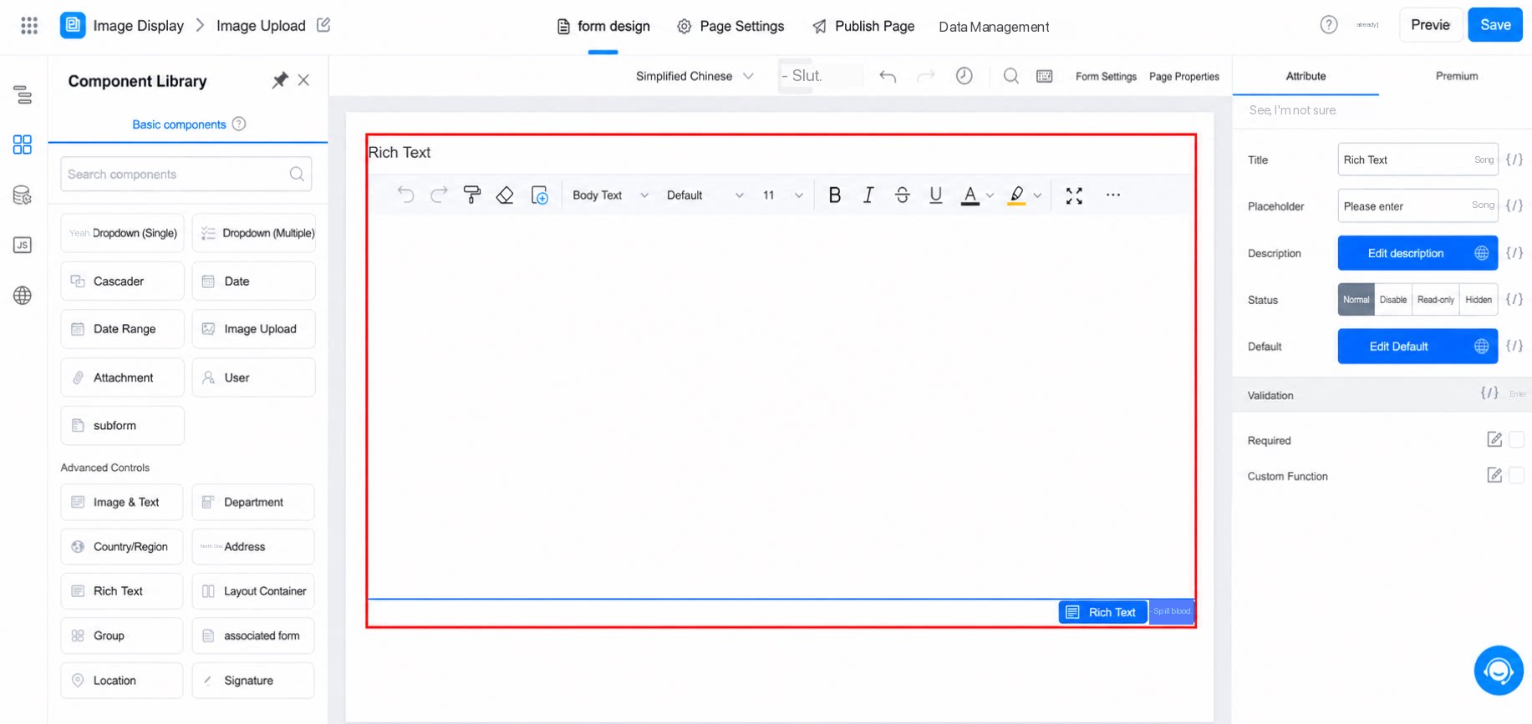The image size is (1532, 724).
Task: Pin the Component Library panel
Action: 279,80
